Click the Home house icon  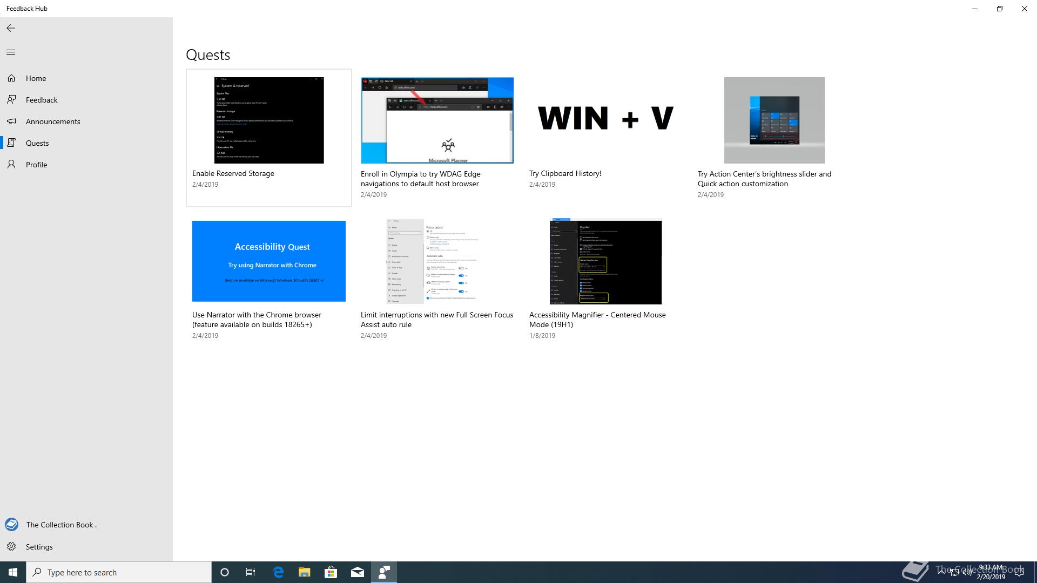[11, 78]
